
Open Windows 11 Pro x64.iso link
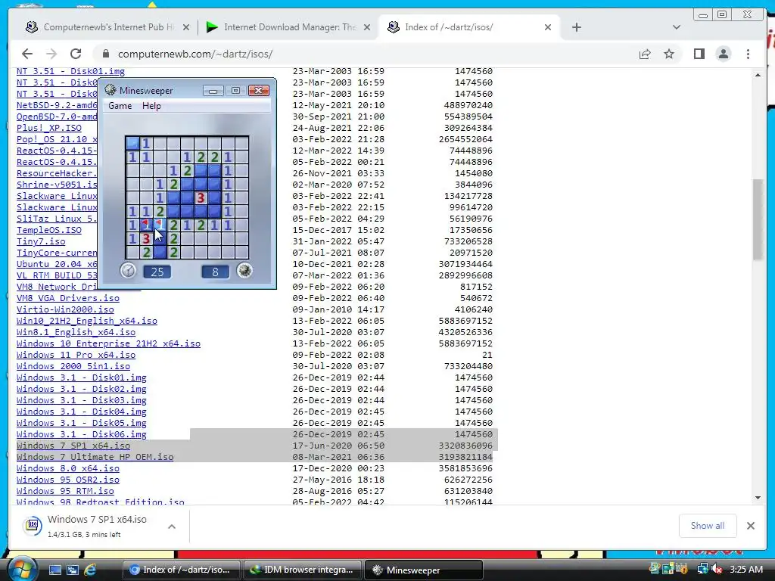point(76,356)
